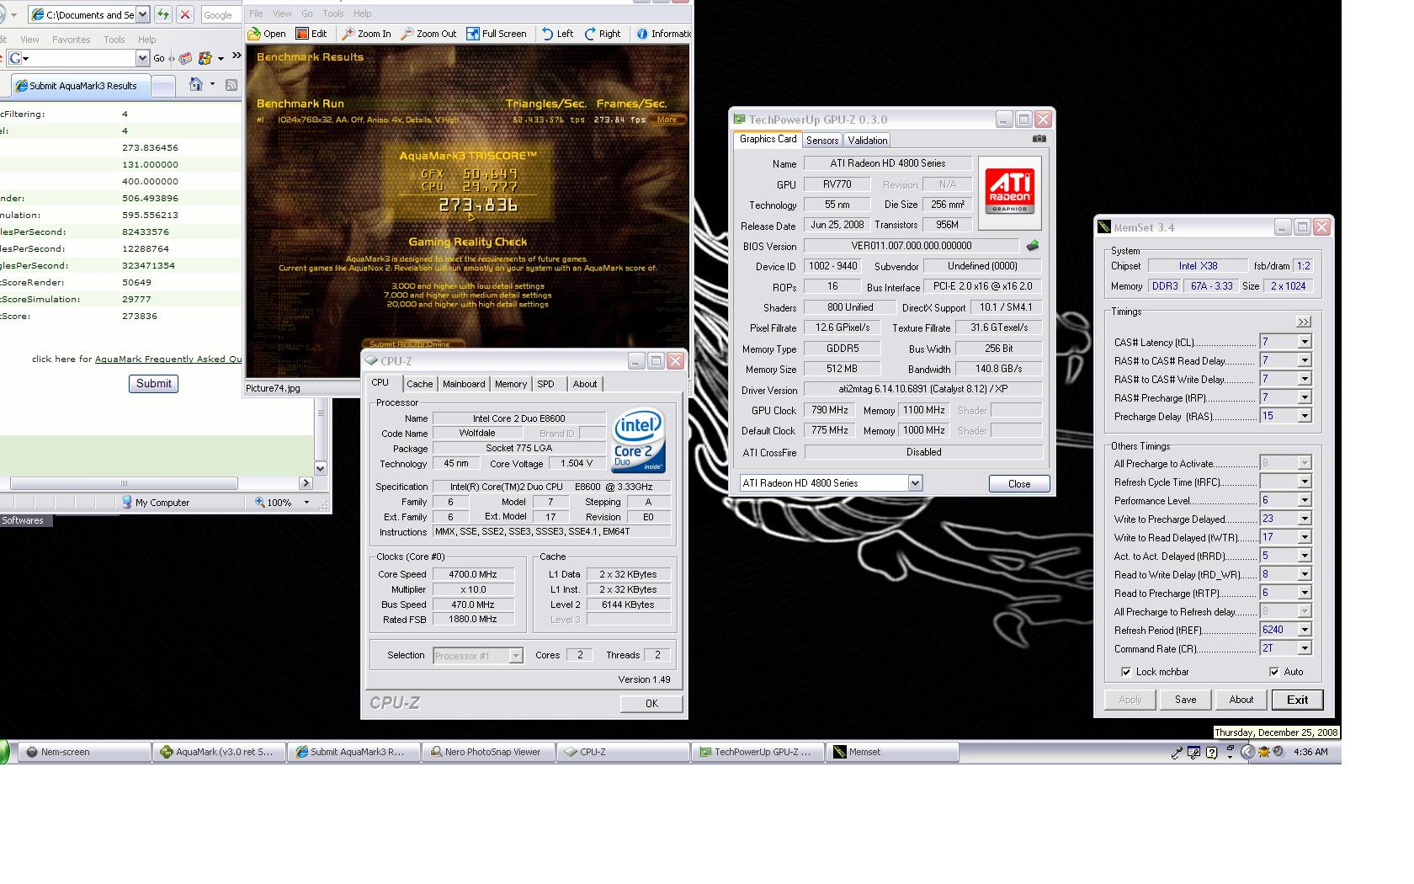Image resolution: width=1414 pixels, height=884 pixels.
Task: Show hidden tray icons with round arrow
Action: coord(1248,753)
